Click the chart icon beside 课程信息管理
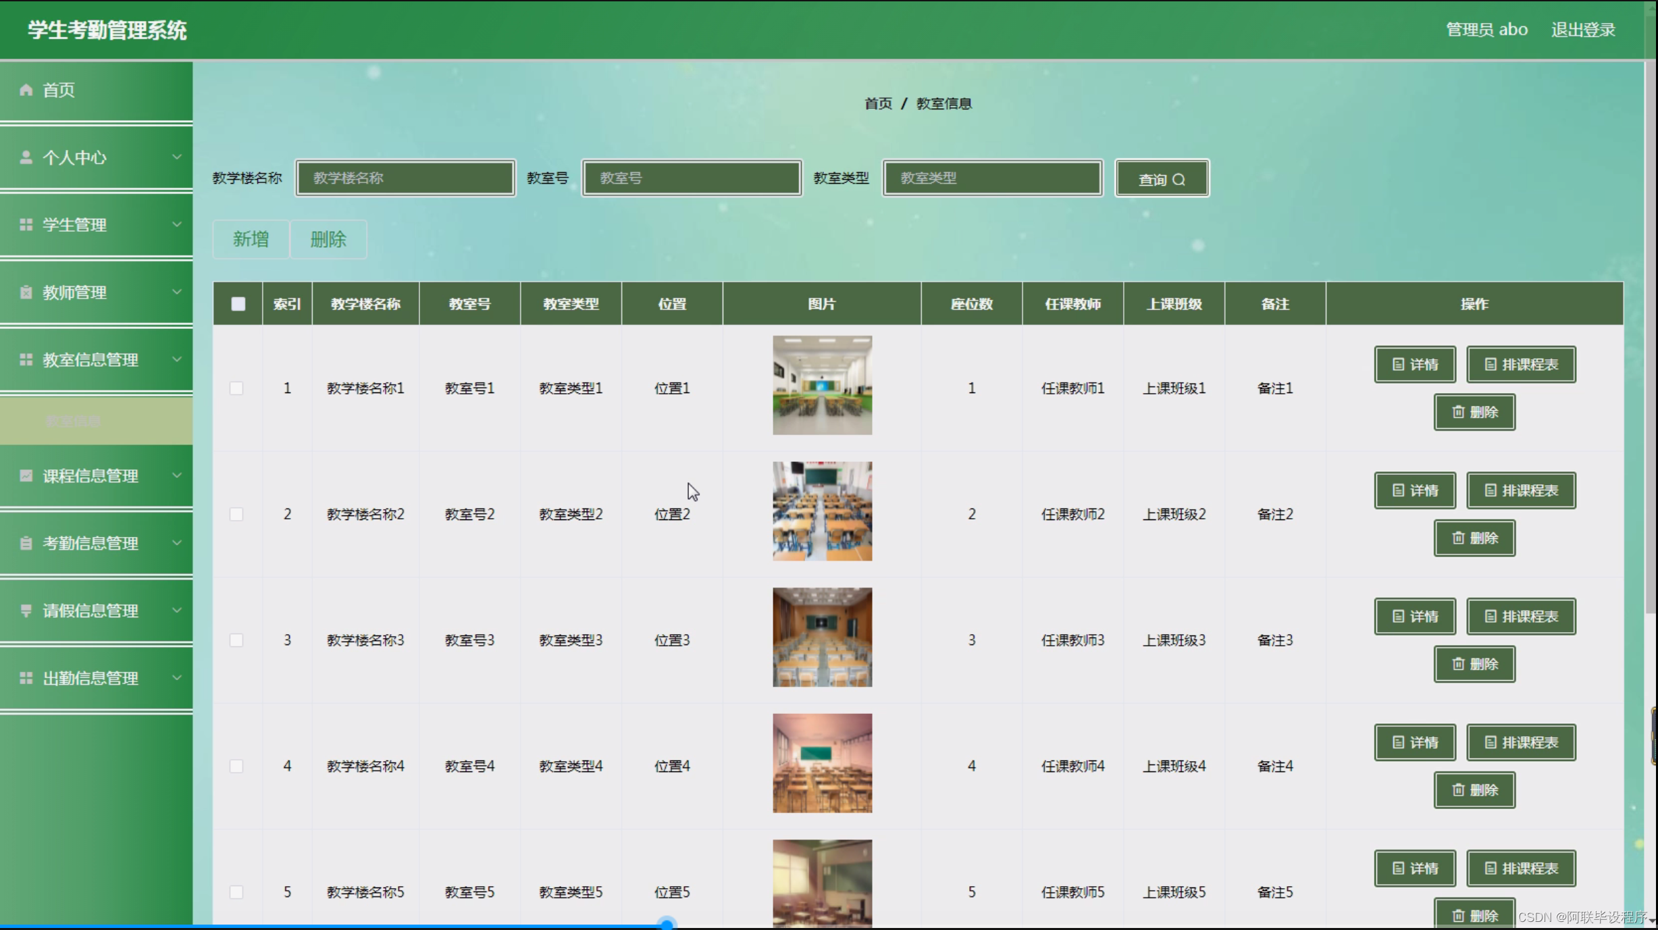The height and width of the screenshot is (930, 1658). 26,475
